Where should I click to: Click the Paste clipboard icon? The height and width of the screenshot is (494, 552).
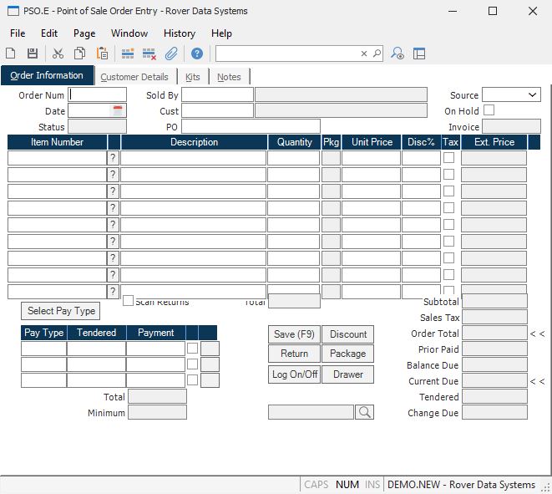pos(102,53)
